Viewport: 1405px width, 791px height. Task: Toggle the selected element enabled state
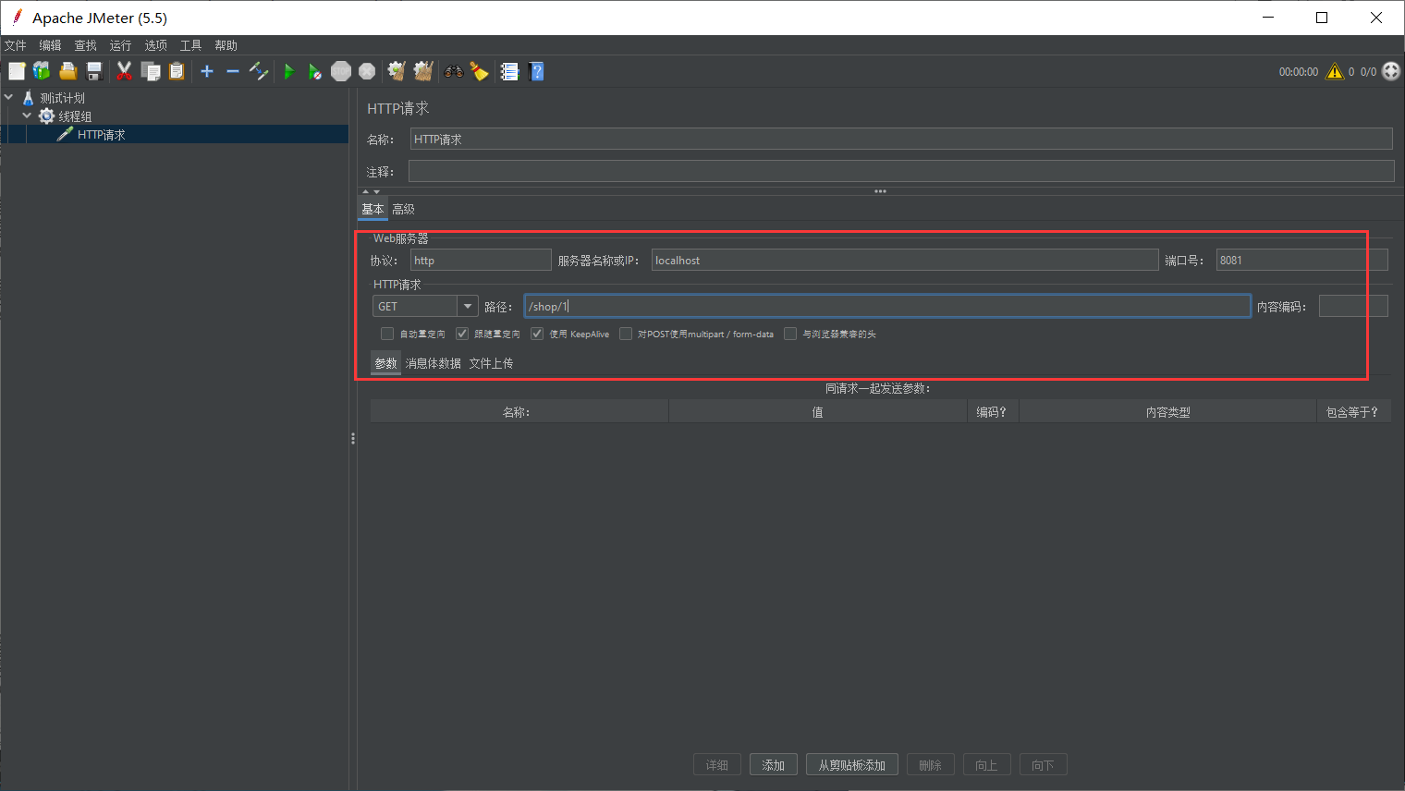tap(259, 71)
